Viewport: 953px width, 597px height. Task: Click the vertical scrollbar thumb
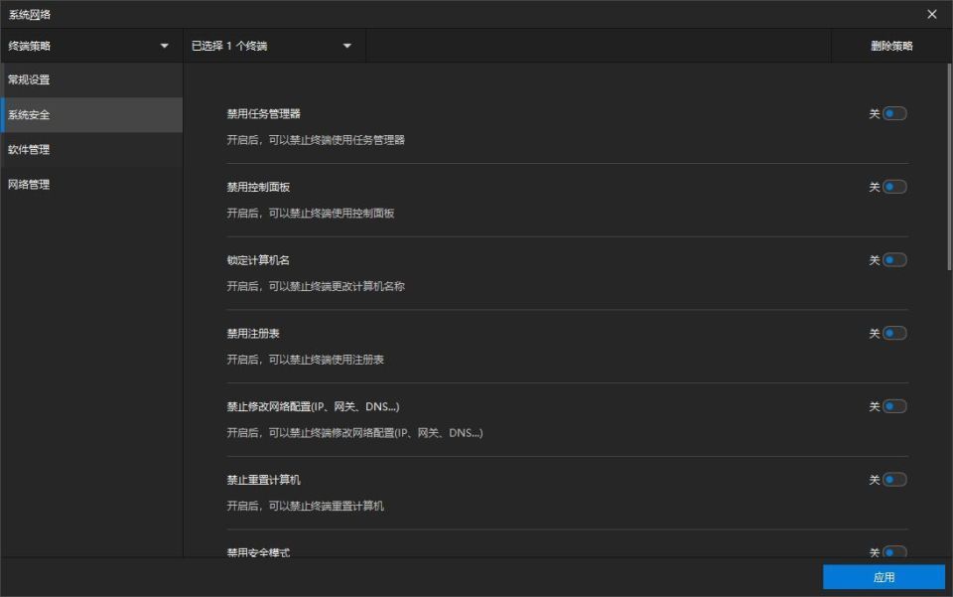[x=949, y=167]
